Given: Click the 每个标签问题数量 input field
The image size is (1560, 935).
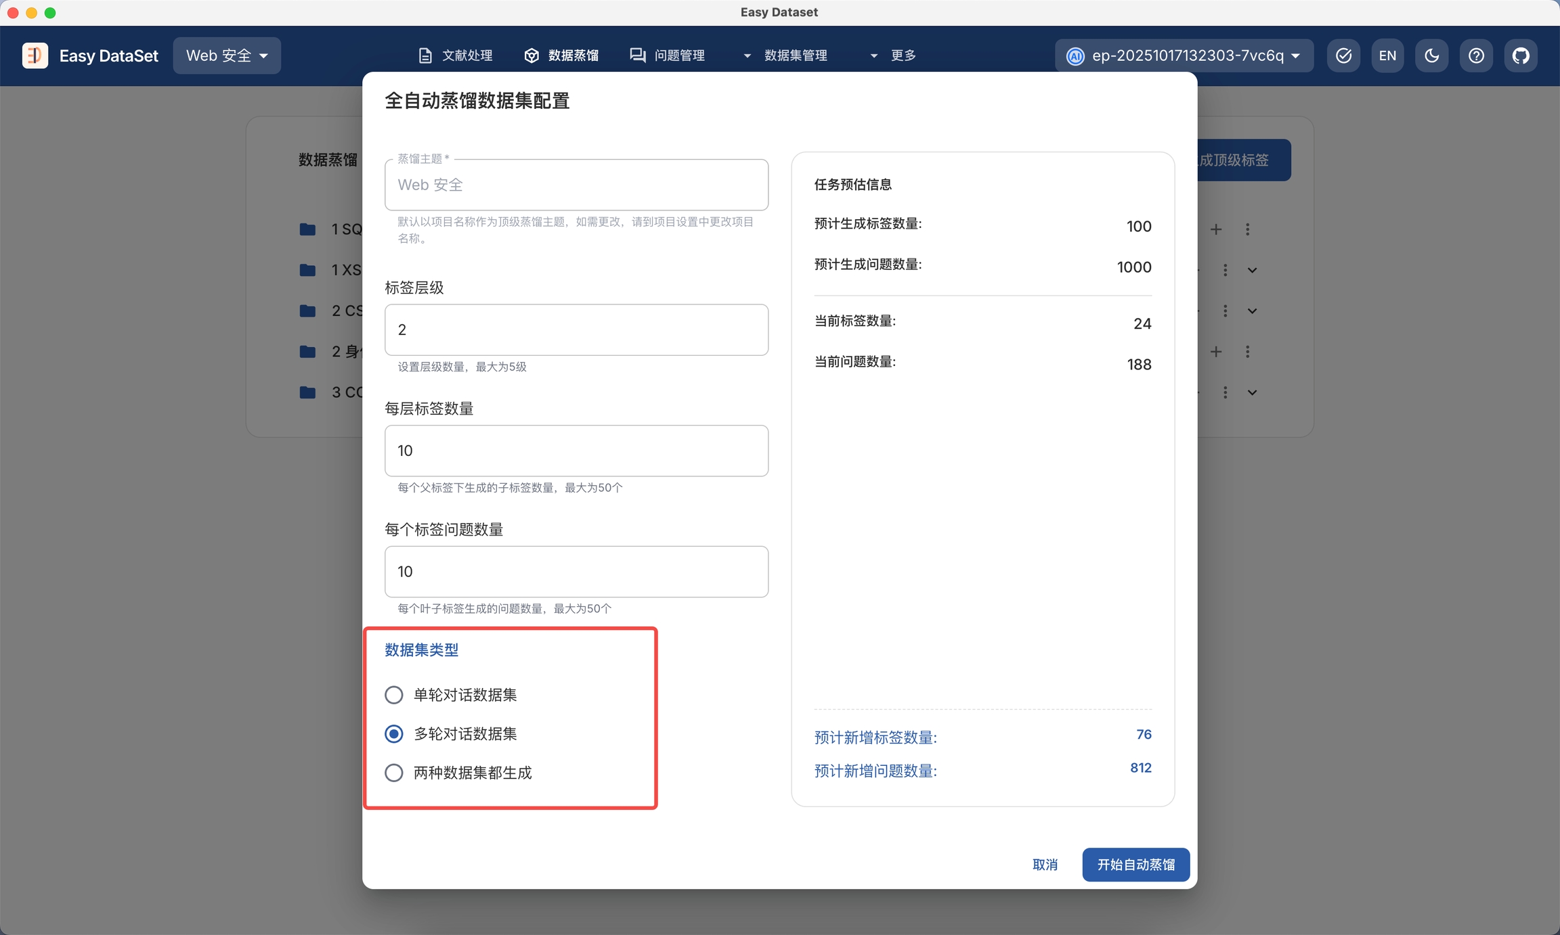Looking at the screenshot, I should click(x=576, y=572).
